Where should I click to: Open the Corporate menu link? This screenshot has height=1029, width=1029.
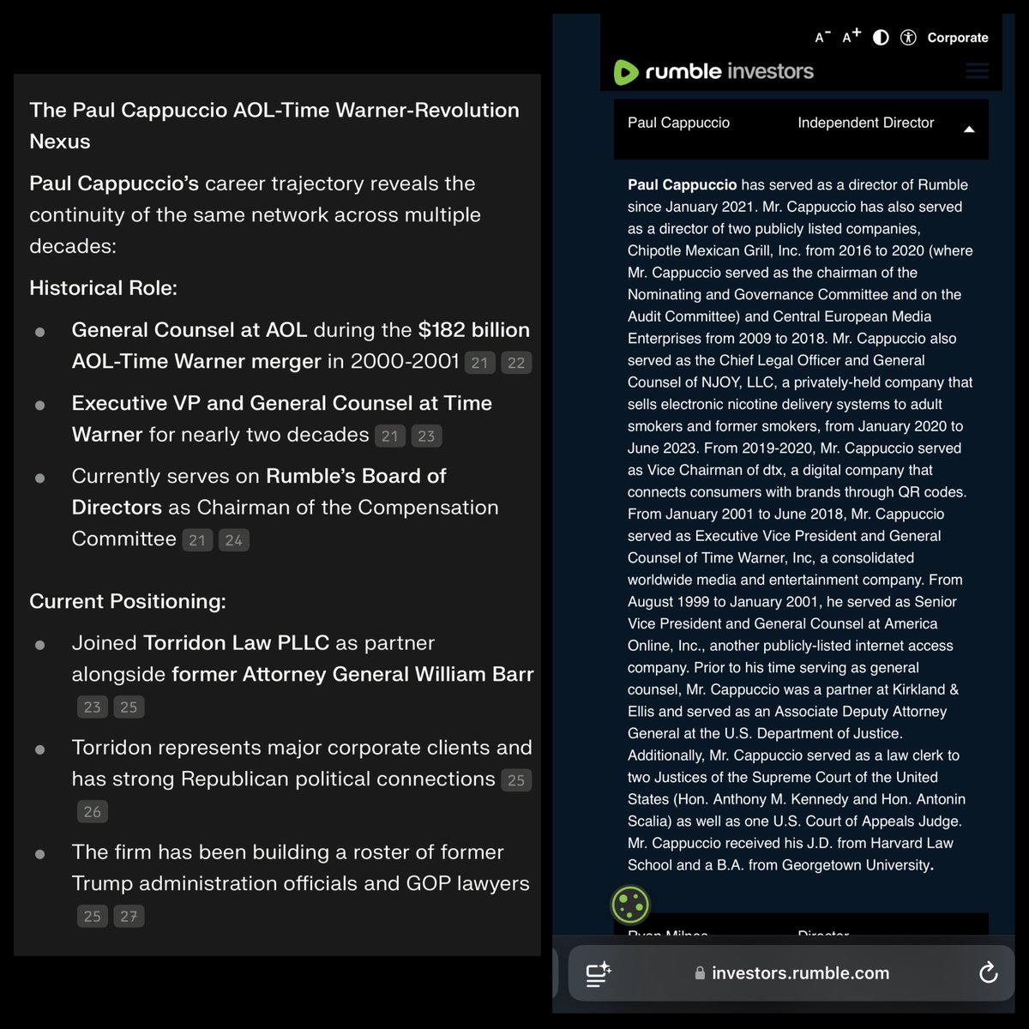(958, 38)
